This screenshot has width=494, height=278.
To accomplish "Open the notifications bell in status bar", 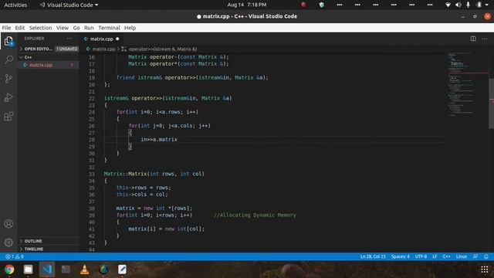I will tap(486, 256).
